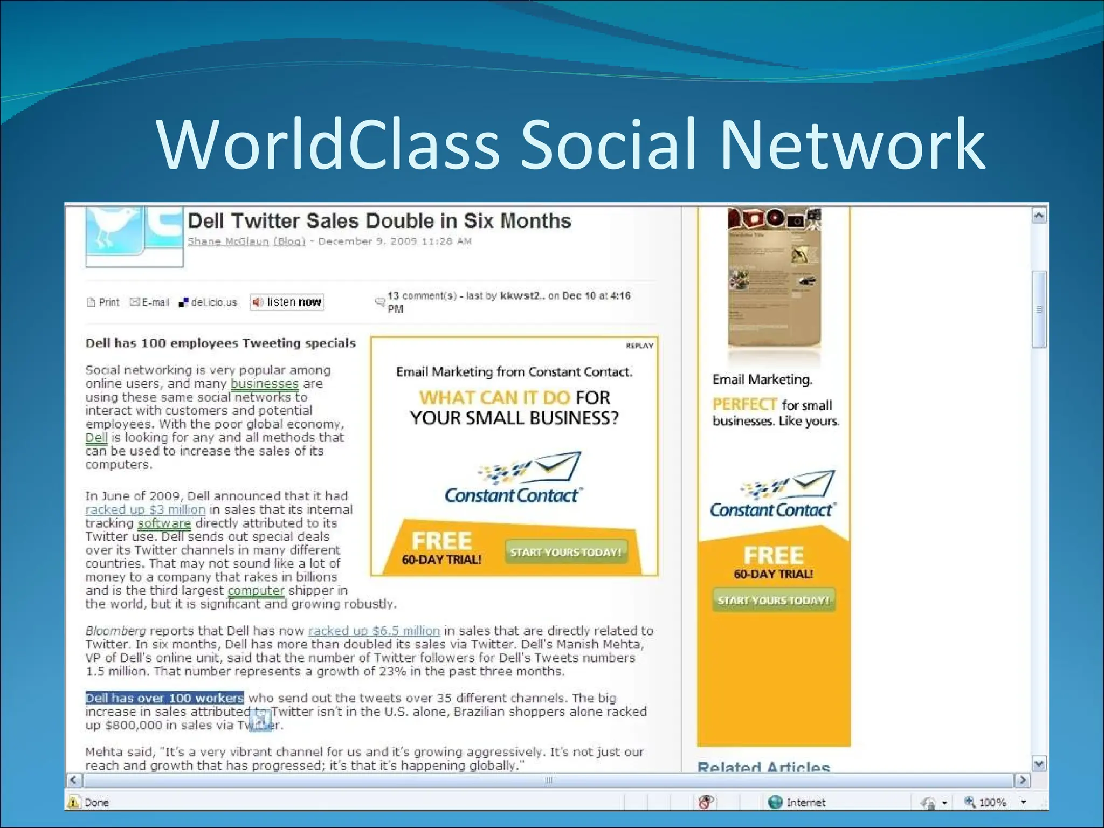Click Constant Contact logo in center ad
This screenshot has width=1104, height=828.
point(514,478)
